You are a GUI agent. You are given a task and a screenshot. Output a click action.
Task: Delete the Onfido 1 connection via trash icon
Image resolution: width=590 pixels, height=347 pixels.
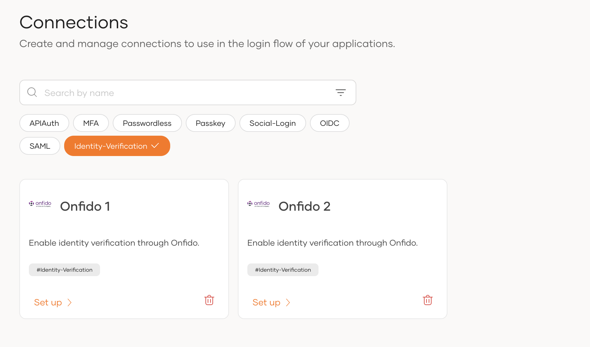(x=209, y=300)
